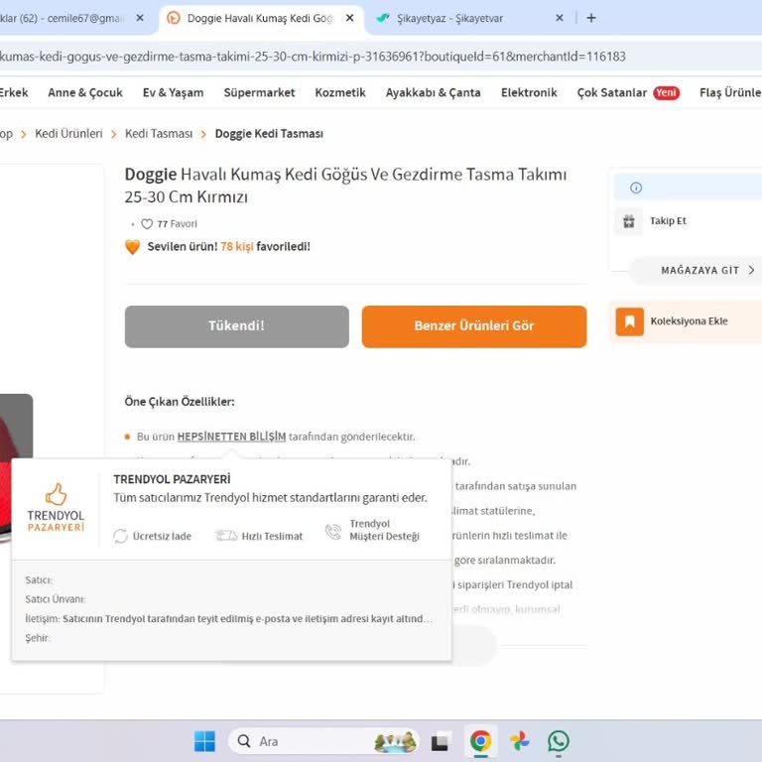Click the Ücretsiz İade refresh icon

pyautogui.click(x=120, y=536)
